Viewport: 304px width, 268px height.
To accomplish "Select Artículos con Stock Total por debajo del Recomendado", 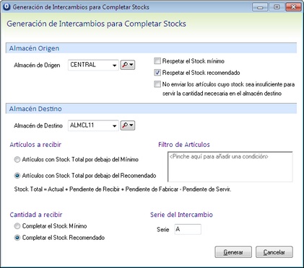I will (x=17, y=176).
